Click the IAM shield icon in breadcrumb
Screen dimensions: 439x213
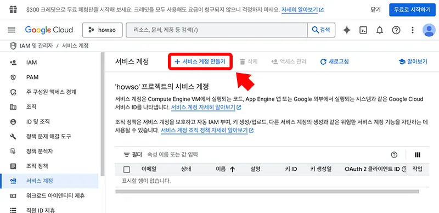click(13, 46)
